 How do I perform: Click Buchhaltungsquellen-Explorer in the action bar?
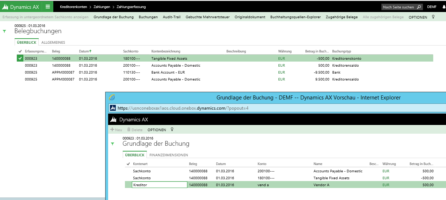296,17
